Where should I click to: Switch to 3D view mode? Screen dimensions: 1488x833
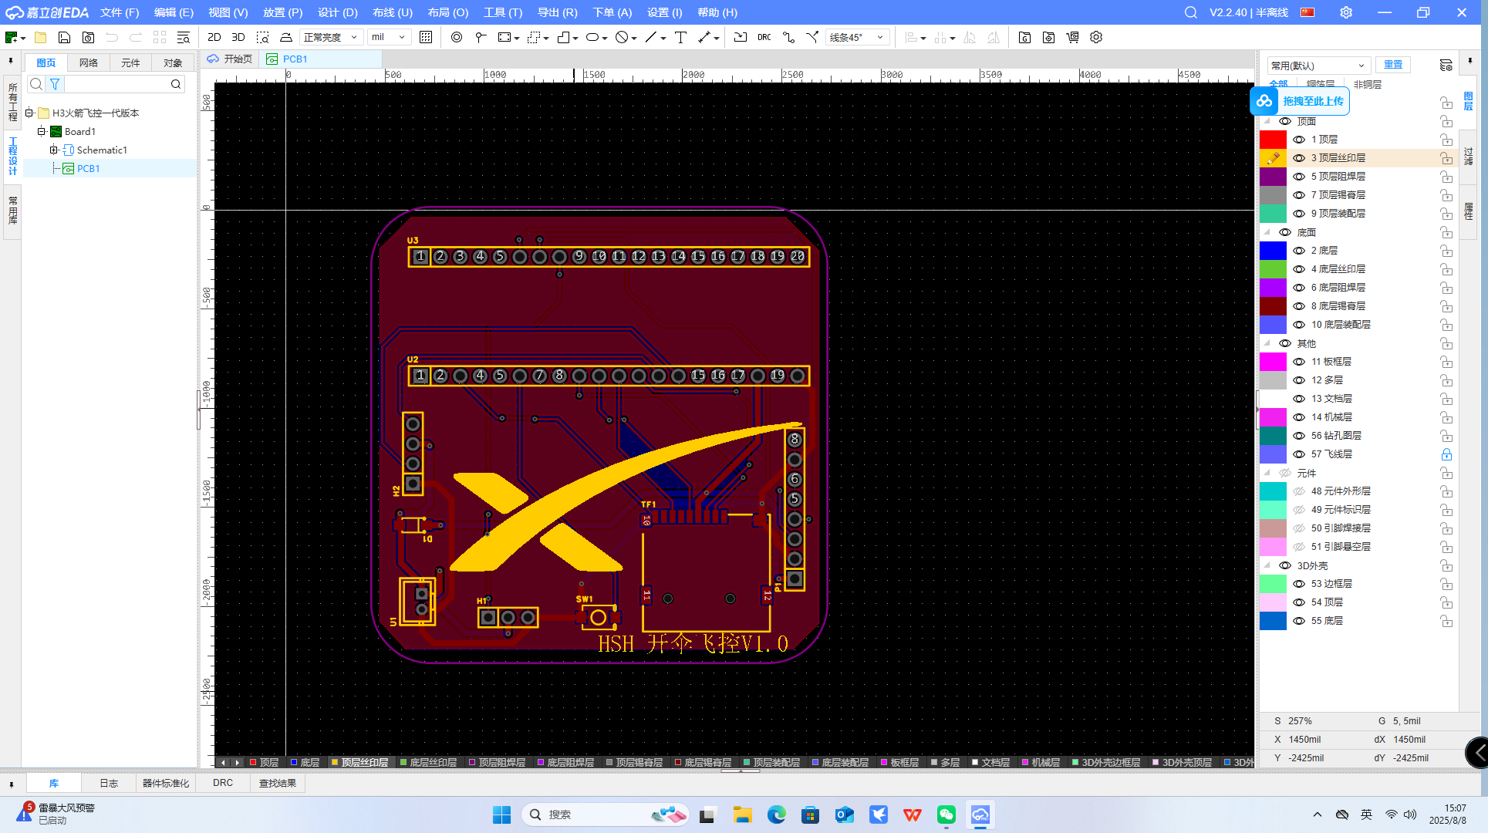(238, 37)
